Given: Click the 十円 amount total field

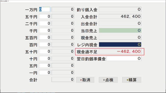Looking at the screenshot, I should coord(63,58).
